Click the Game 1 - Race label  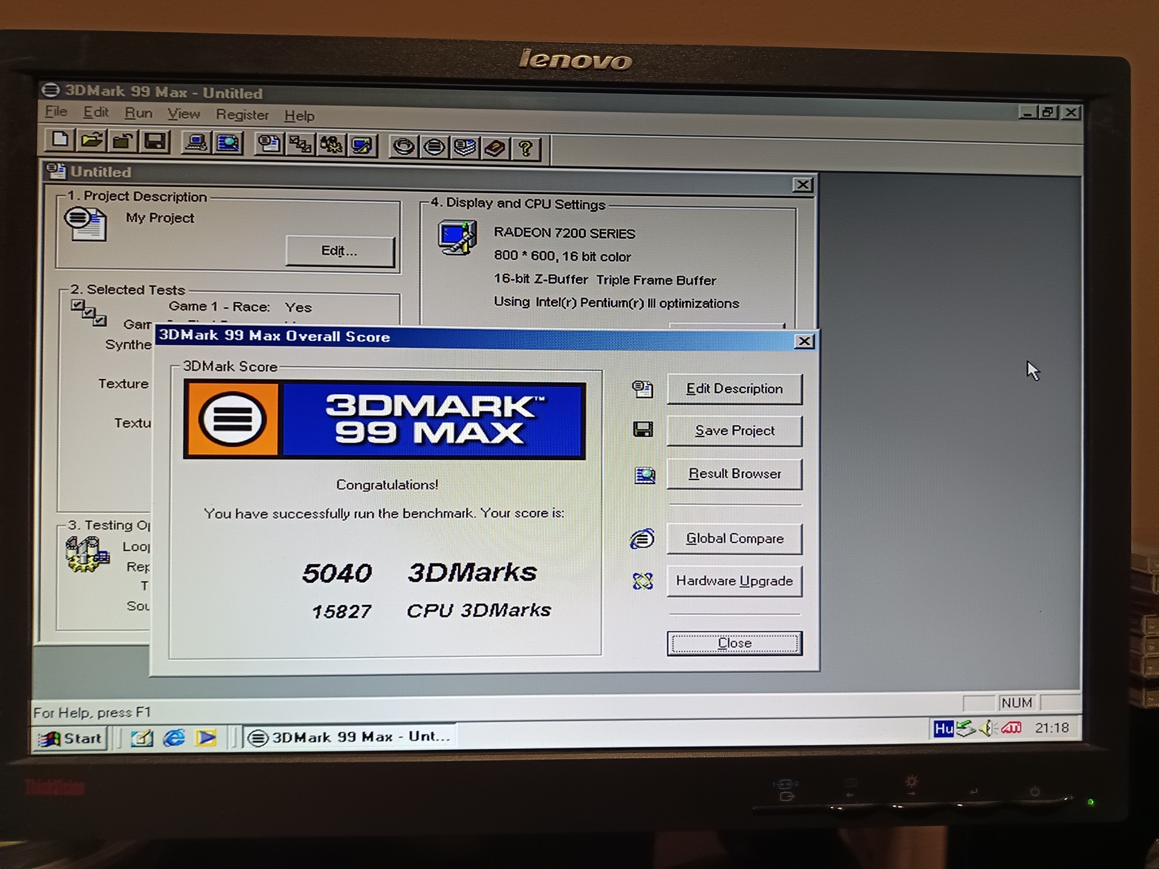(x=219, y=306)
